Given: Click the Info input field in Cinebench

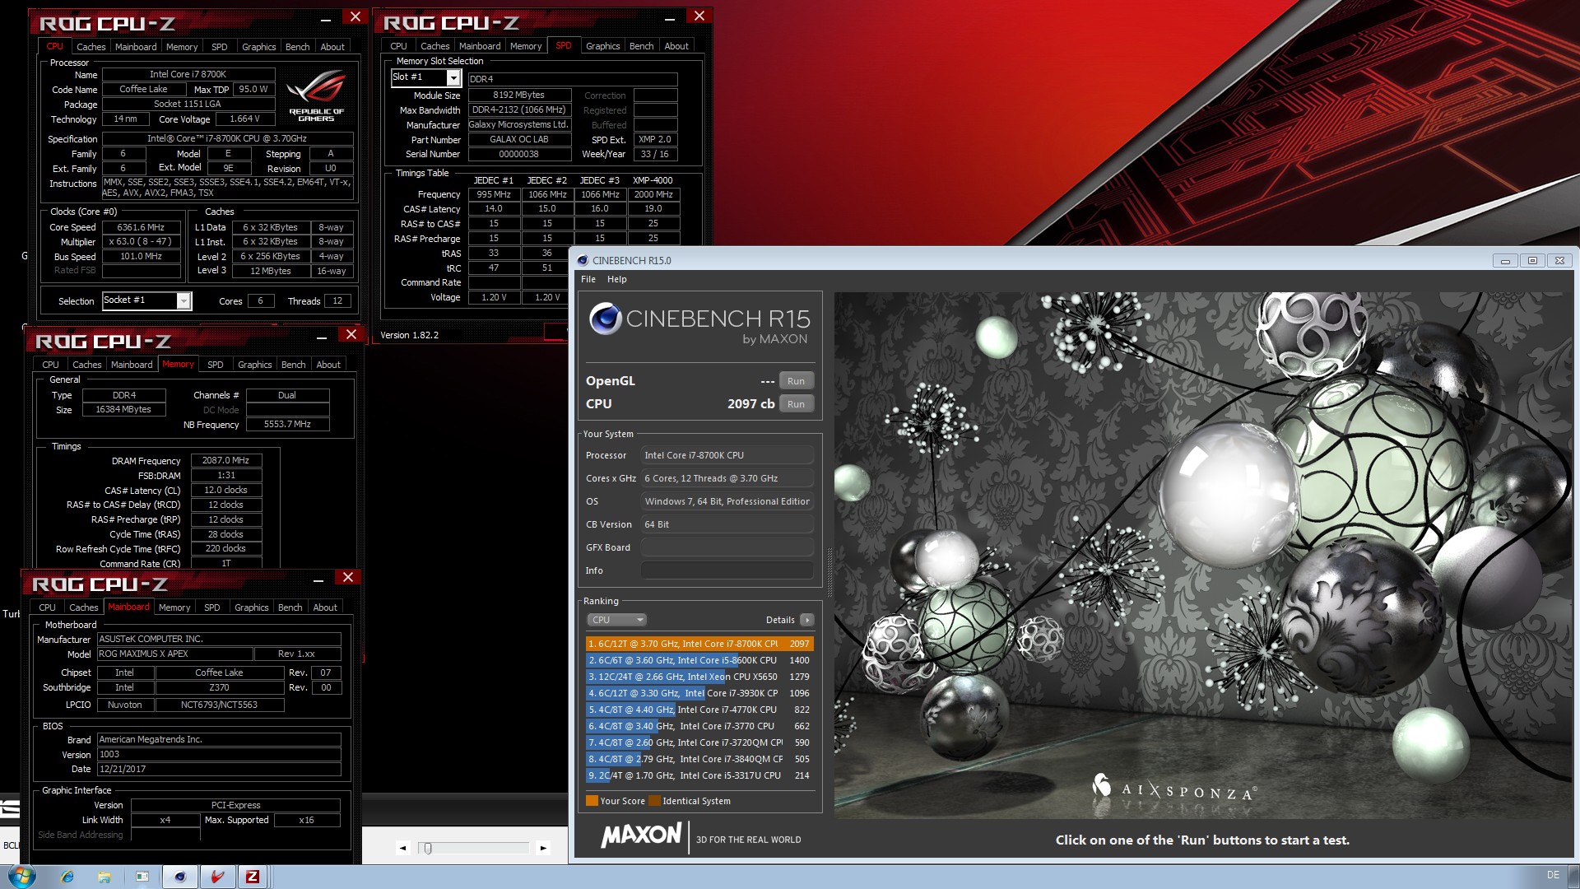Looking at the screenshot, I should pos(727,570).
